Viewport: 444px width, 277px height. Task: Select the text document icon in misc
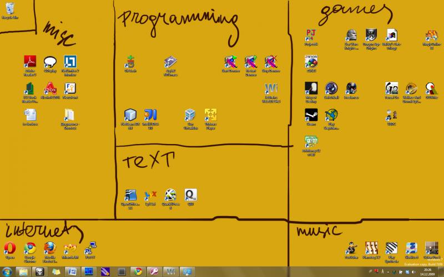(30, 115)
